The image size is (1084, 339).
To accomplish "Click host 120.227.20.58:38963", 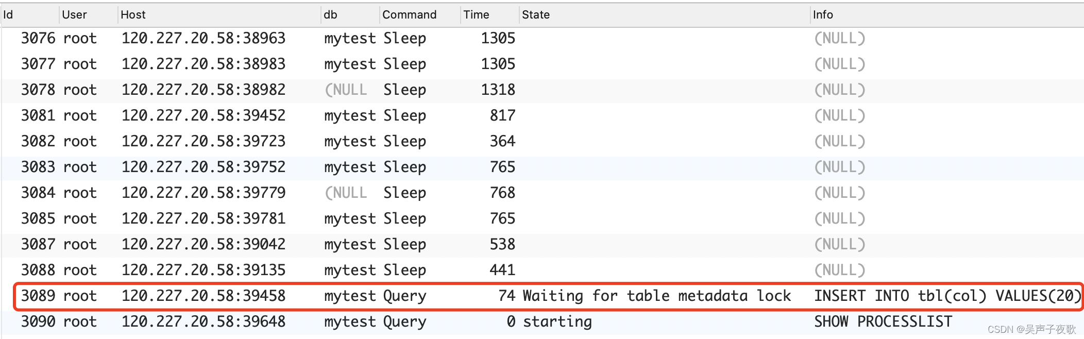I will coord(204,38).
